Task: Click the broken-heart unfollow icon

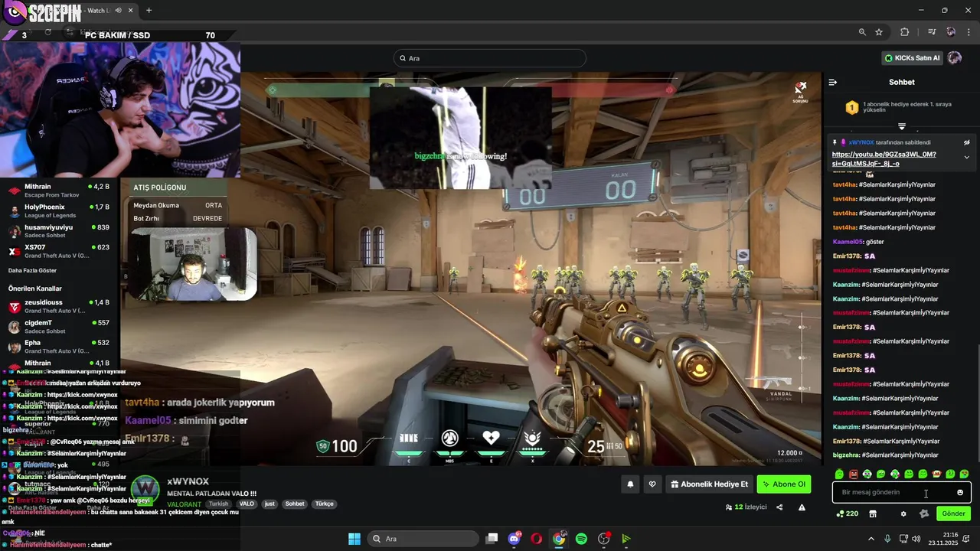Action: (x=652, y=484)
